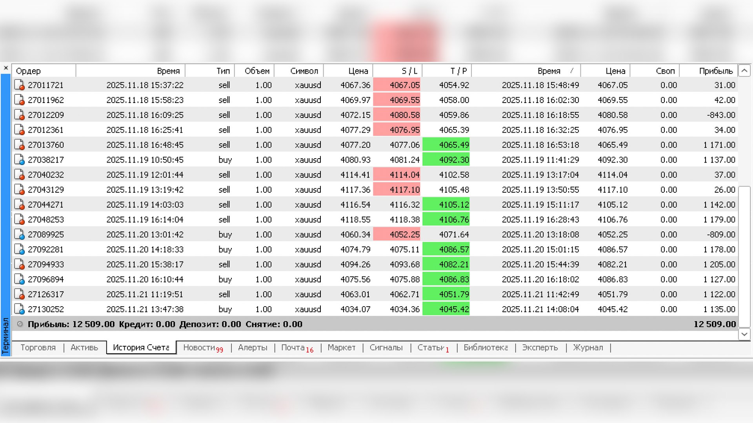Click the sell icon of order 27012361
Viewport: 753px width, 423px height.
click(x=20, y=130)
